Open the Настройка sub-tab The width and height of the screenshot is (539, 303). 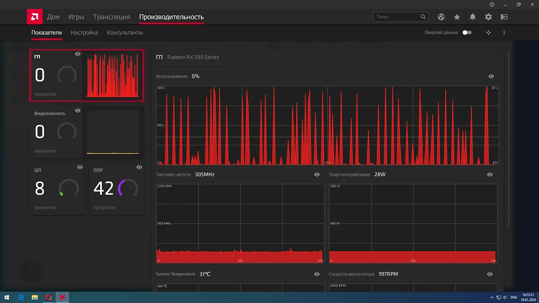84,33
